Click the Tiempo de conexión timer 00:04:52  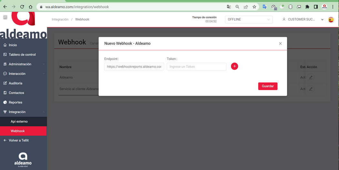[x=211, y=21]
